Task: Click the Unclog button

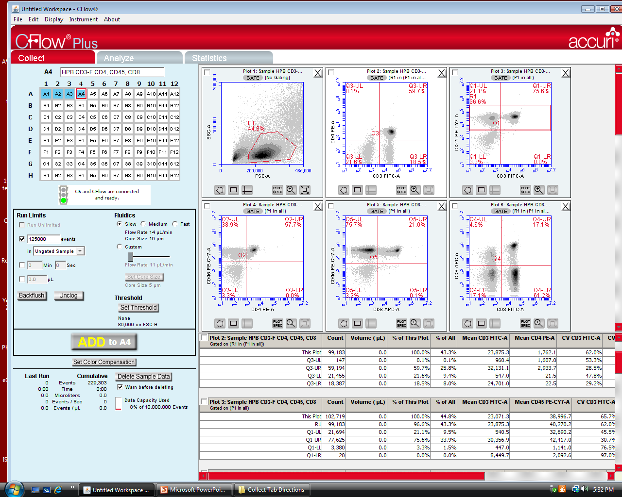Action: point(69,296)
